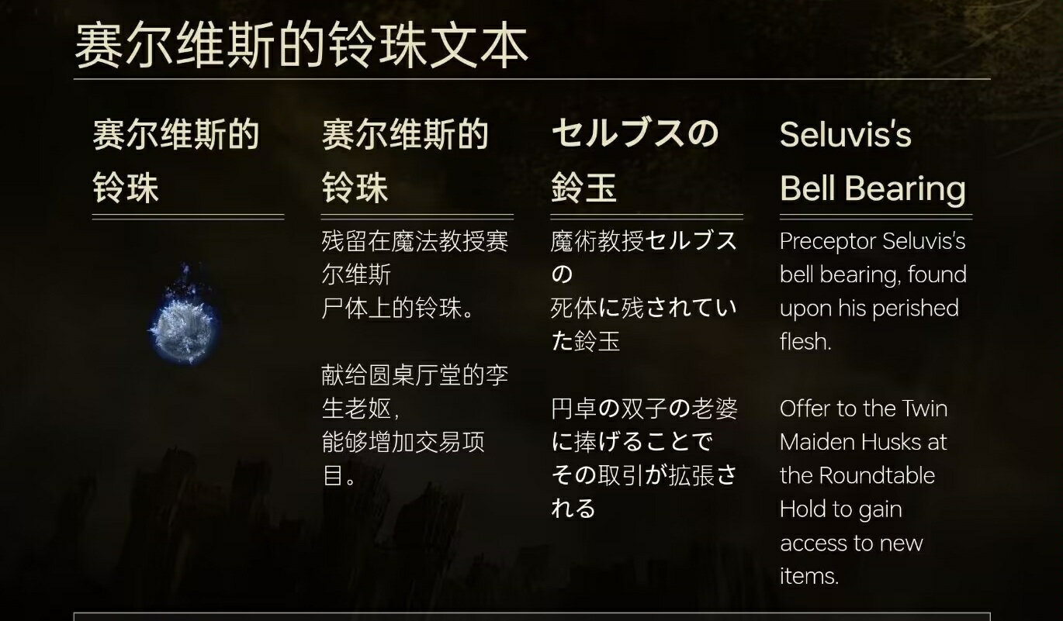Click the Japanese line に捧げることで
This screenshot has height=621, width=1063.
[x=632, y=442]
